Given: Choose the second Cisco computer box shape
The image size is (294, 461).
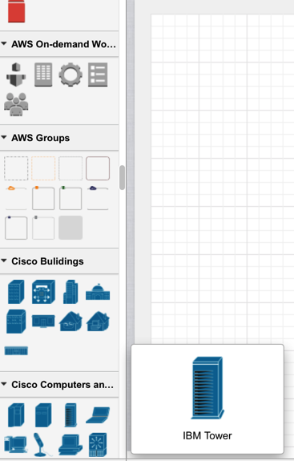Looking at the screenshot, I should coord(43,415).
